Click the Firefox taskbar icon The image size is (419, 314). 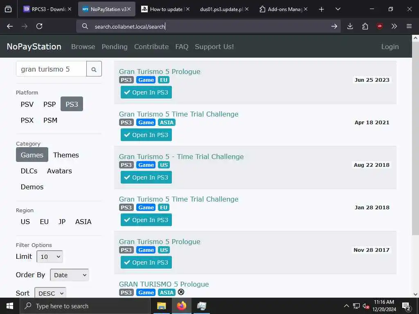coord(181,306)
